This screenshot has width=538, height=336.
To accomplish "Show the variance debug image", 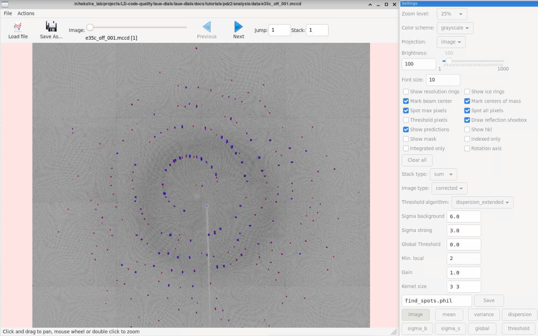I will click(x=484, y=315).
